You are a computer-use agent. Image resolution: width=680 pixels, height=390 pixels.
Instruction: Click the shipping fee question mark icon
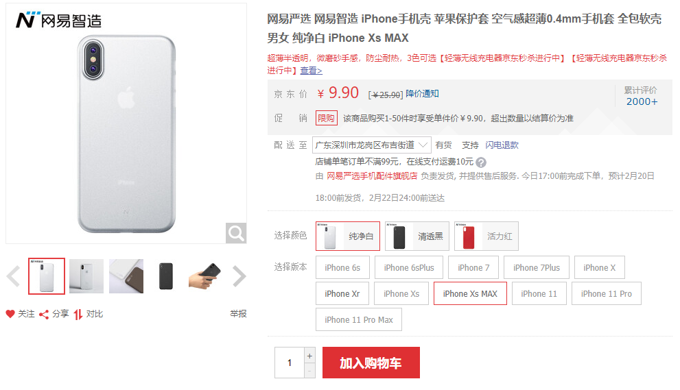pyautogui.click(x=481, y=162)
